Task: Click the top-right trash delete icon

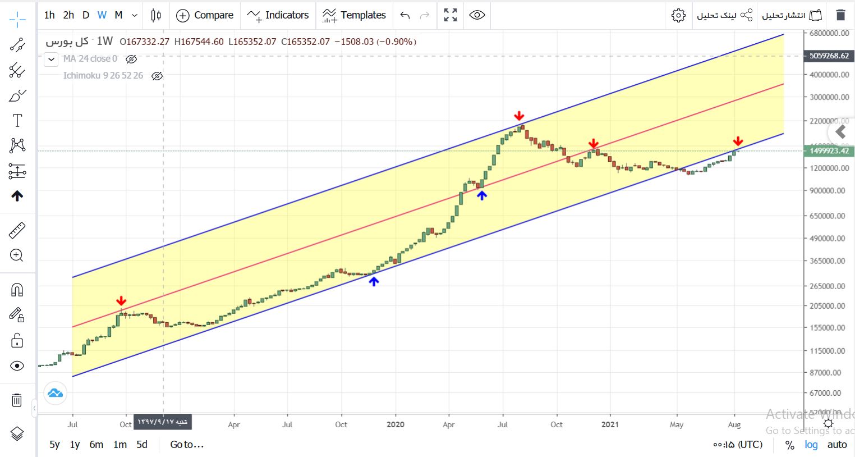Action: point(840,15)
